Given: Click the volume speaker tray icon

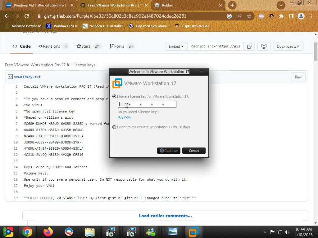Looking at the screenshot, I should pyautogui.click(x=287, y=232).
